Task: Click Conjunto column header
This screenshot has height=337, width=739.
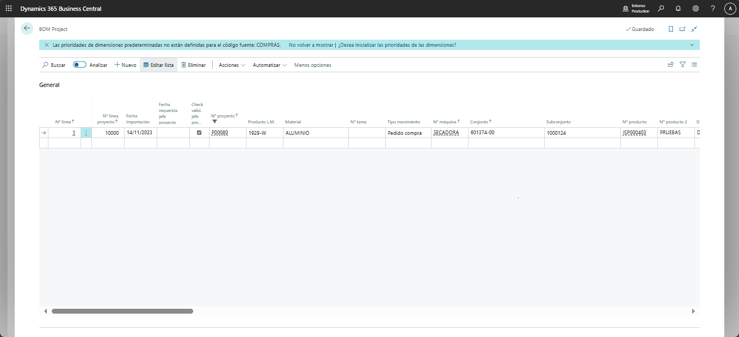Action: tap(481, 122)
